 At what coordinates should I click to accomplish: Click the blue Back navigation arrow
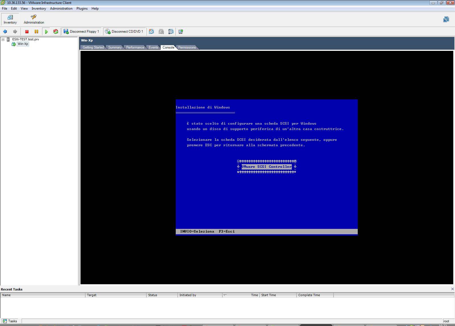coord(5,32)
